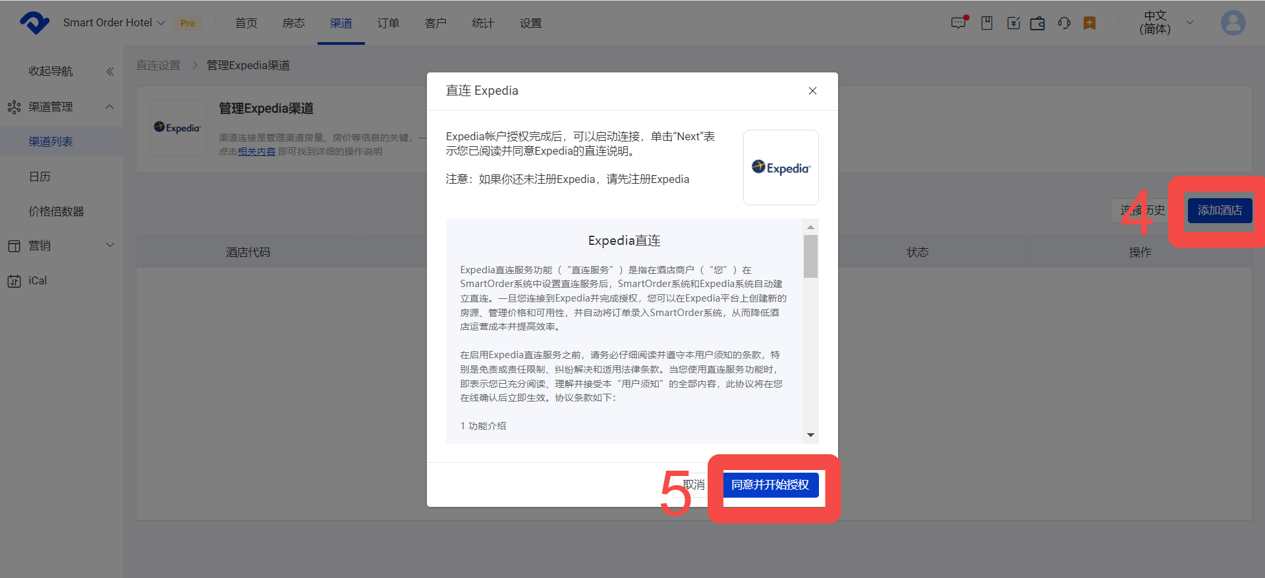Click the orange bookmark icon
Image resolution: width=1265 pixels, height=578 pixels.
(x=1090, y=23)
